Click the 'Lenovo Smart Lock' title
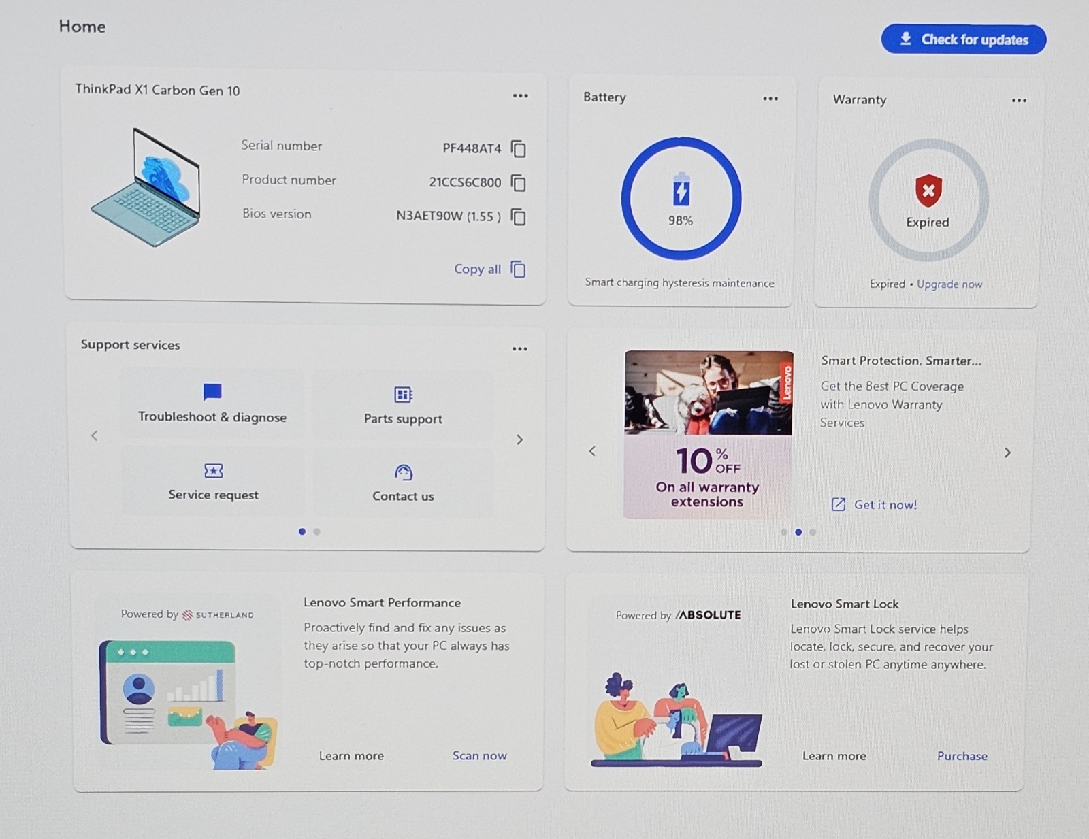 845,604
